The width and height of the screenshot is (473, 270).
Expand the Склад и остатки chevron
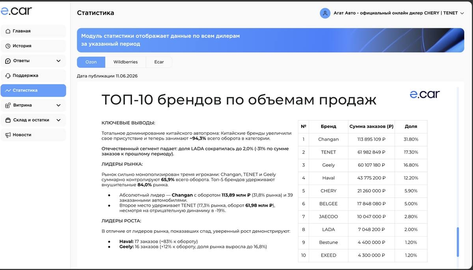point(58,120)
